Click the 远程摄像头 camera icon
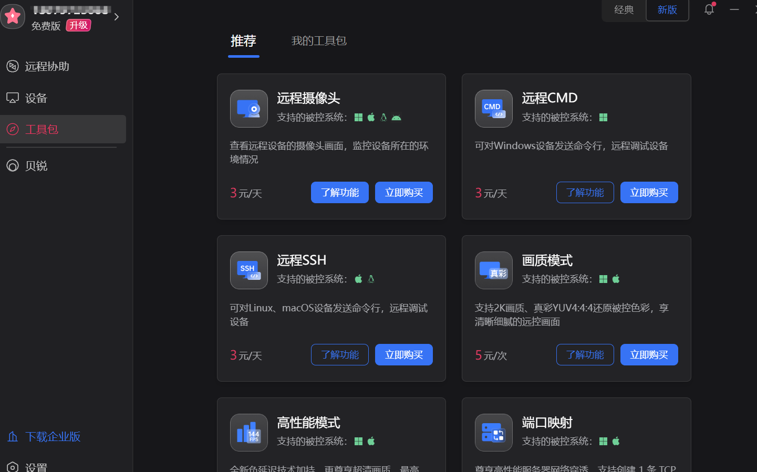Viewport: 757px width, 472px height. pyautogui.click(x=249, y=109)
